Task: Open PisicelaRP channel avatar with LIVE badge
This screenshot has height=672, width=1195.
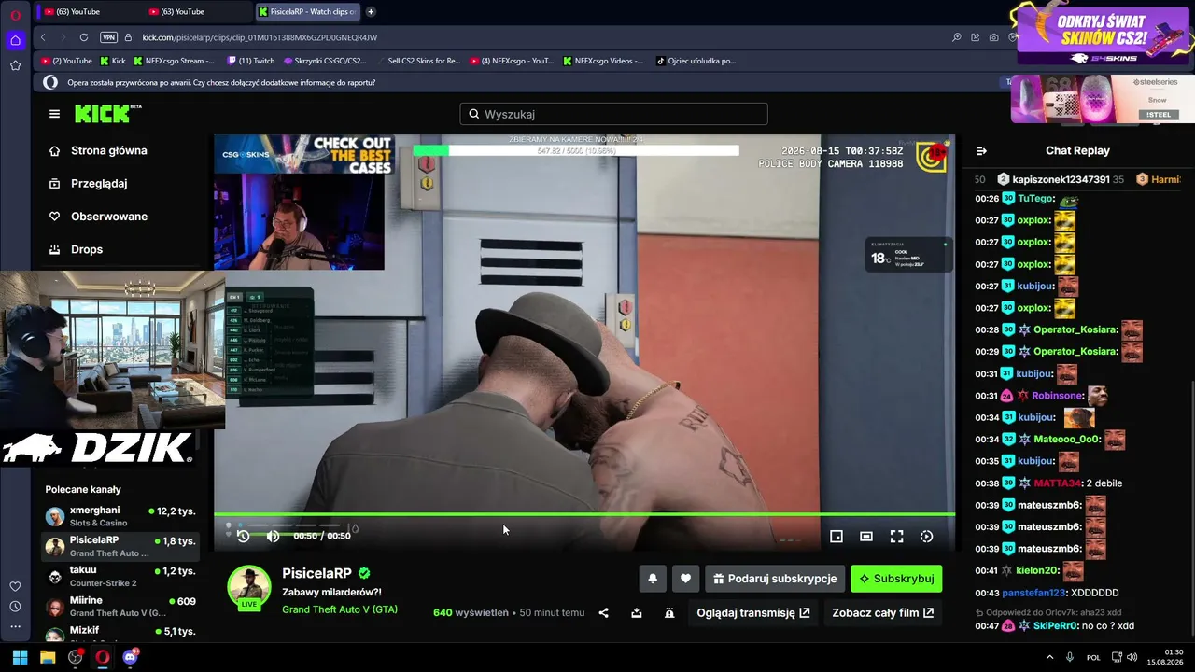Action: (x=249, y=588)
